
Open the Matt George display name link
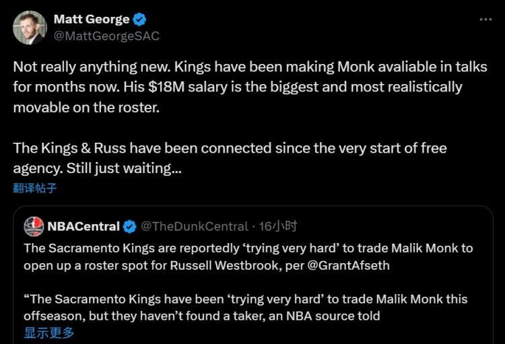click(92, 20)
